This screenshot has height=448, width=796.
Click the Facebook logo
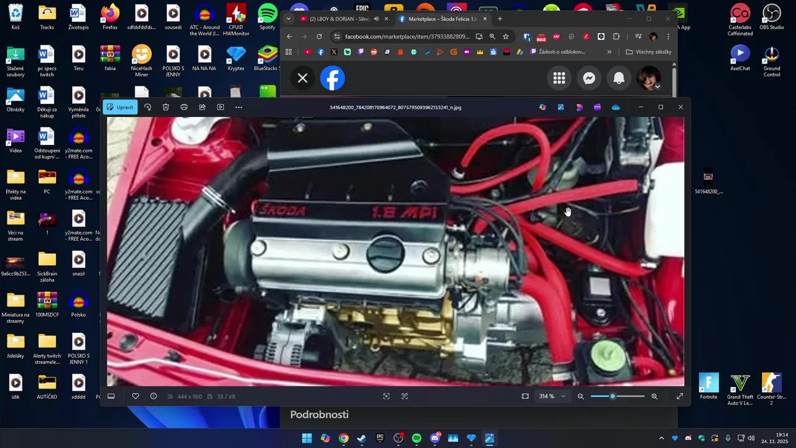333,78
